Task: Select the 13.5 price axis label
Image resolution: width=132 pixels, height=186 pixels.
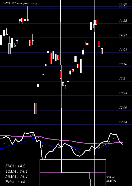Action: 122,79
